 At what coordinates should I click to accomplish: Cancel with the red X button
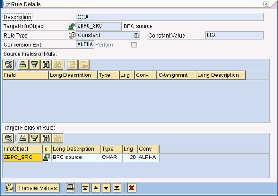132,188
